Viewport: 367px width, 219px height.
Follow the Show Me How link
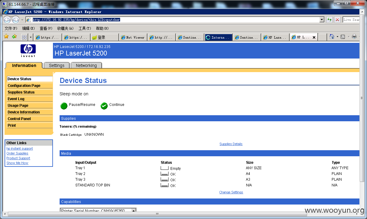[17, 163]
